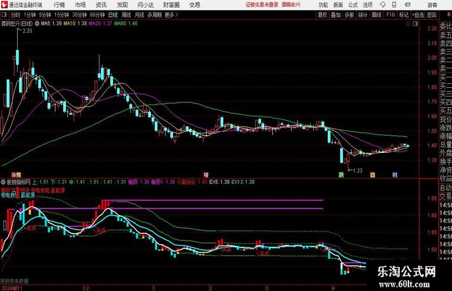
Task: Open the 财富圈 menu
Action: [171, 5]
